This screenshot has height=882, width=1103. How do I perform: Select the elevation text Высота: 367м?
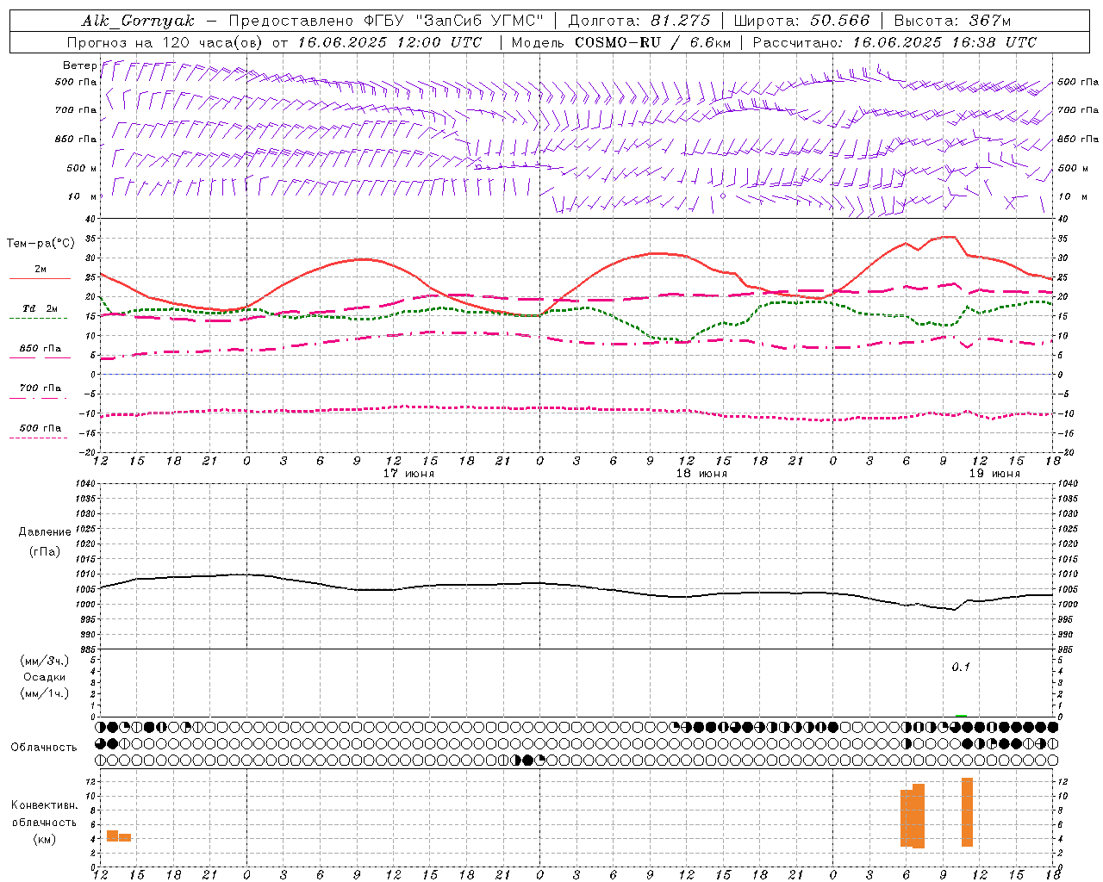click(x=952, y=21)
